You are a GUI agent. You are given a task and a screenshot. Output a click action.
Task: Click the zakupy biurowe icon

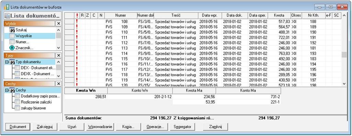coord(17,108)
